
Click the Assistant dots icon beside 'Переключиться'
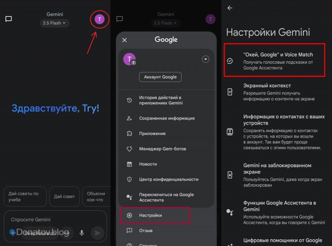click(129, 197)
